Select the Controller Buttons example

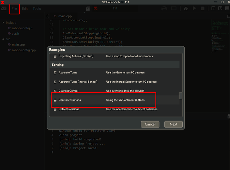[114, 100]
